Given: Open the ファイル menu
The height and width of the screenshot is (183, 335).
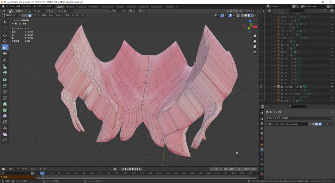Looking at the screenshot, I should click(x=10, y=6).
